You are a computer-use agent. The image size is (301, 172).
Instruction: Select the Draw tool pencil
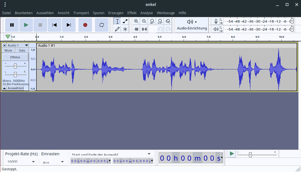117,29
